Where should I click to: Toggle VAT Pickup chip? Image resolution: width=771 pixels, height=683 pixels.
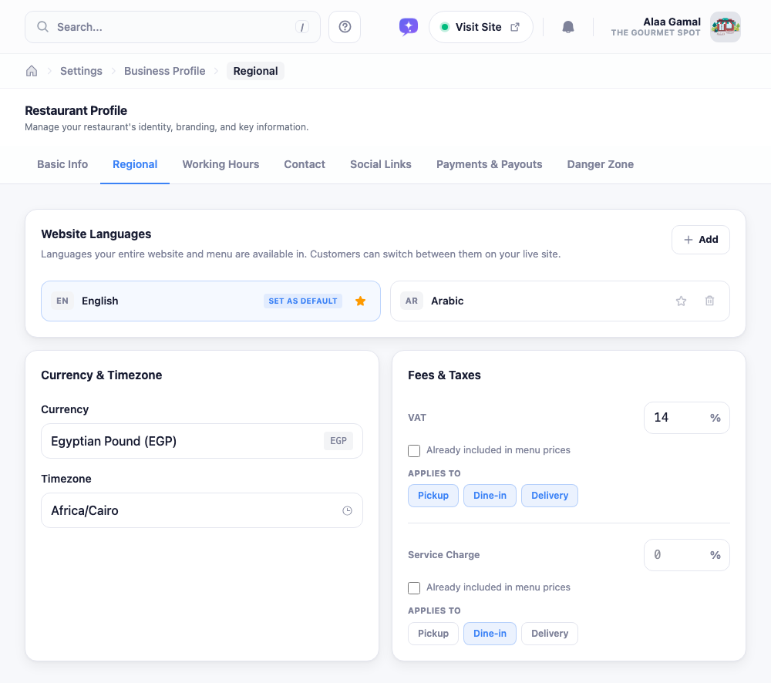[x=433, y=496]
